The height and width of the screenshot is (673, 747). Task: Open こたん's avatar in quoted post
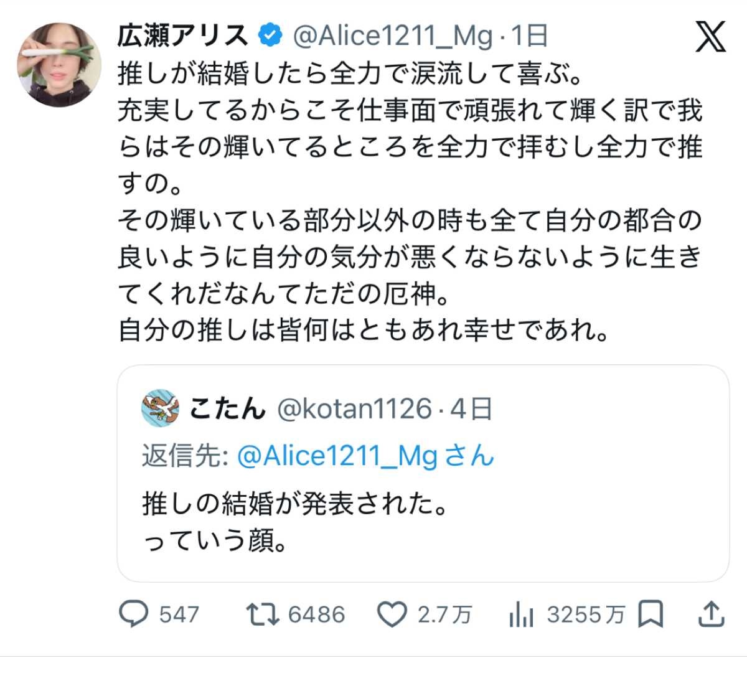click(160, 408)
